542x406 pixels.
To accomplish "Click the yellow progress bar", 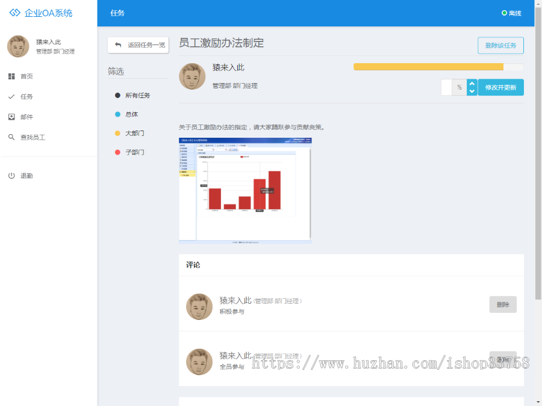I will coord(428,67).
